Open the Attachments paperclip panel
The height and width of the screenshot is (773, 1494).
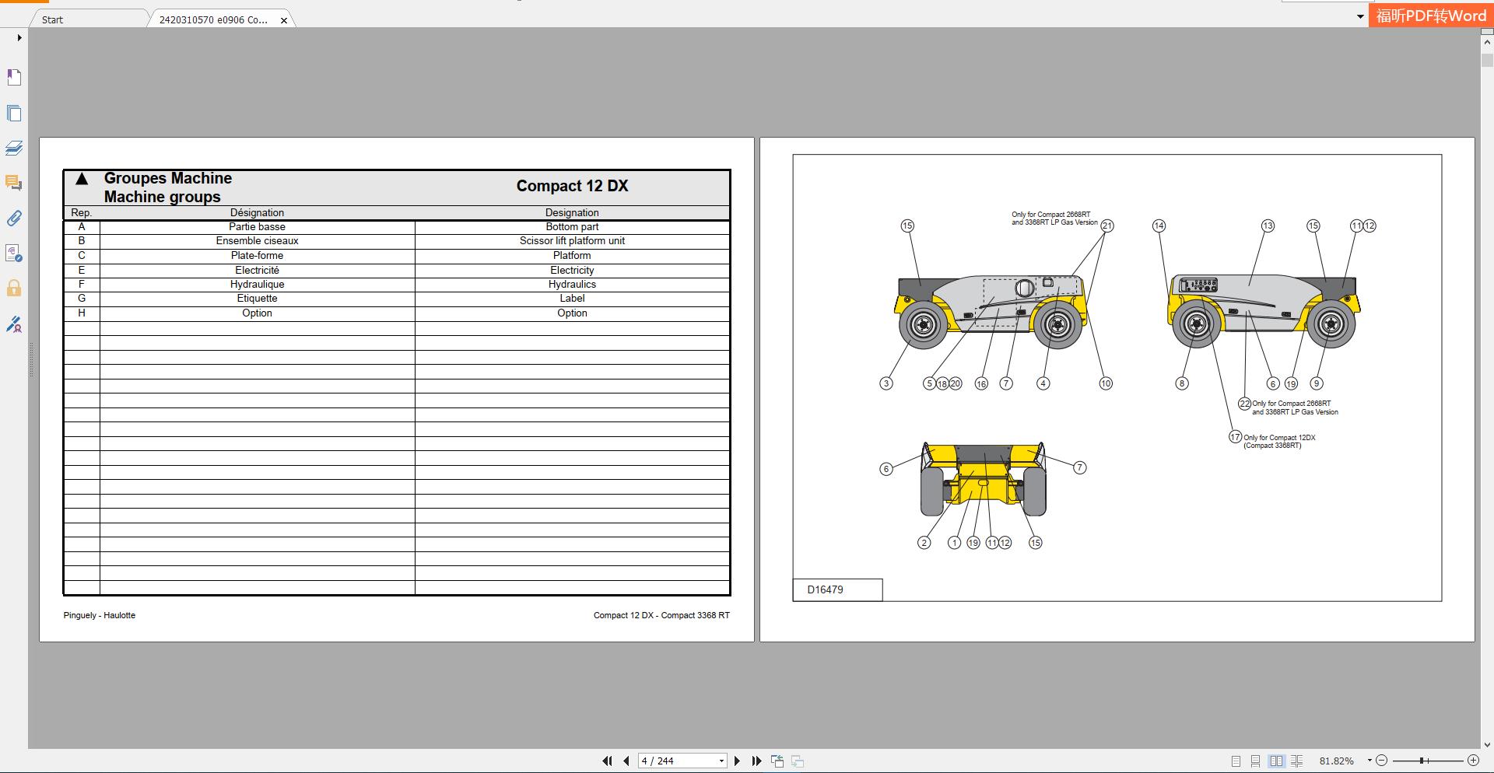tap(14, 218)
